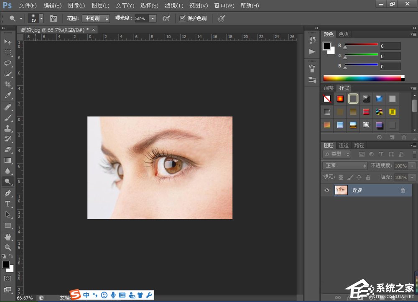This screenshot has width=418, height=302.
Task: Open the 曝光度 slider dropdown arrow
Action: [153, 18]
